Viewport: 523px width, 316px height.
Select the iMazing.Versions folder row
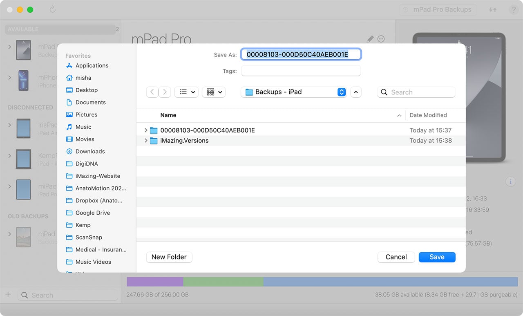click(x=301, y=141)
